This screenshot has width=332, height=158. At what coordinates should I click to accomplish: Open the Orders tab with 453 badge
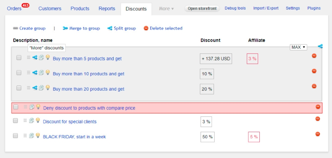[14, 8]
